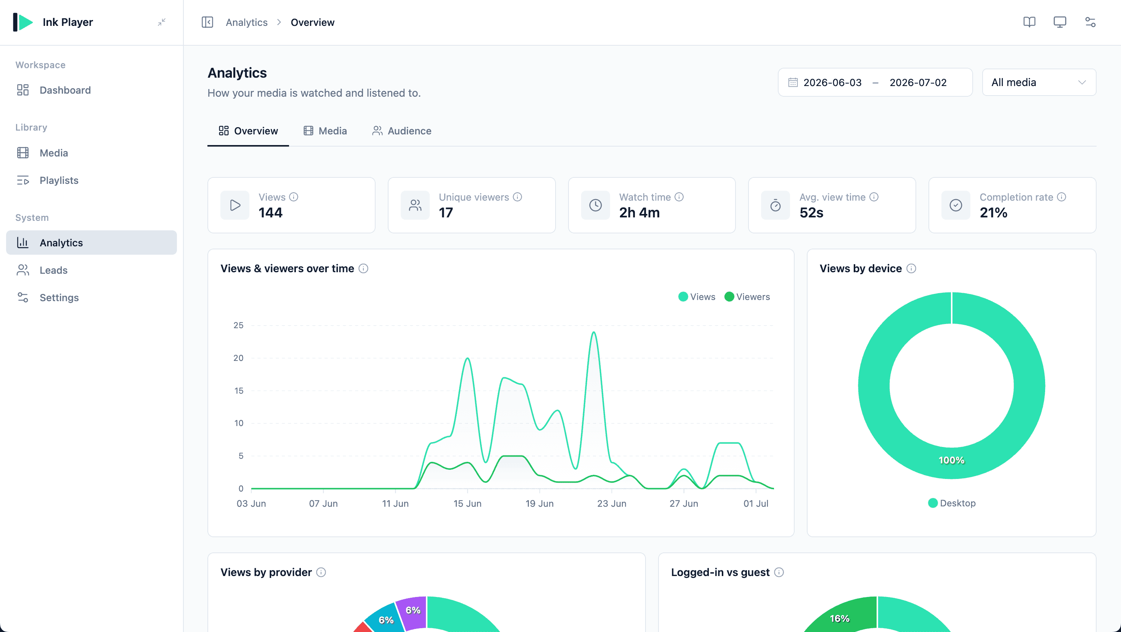The image size is (1121, 632).
Task: Click the people icon in Unique viewers card
Action: (x=415, y=205)
